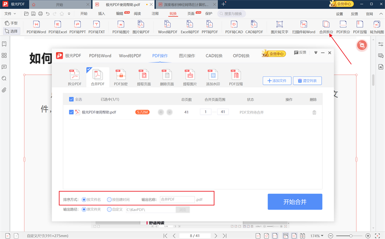Open the attachments paperclip sidebar panel
Image resolution: width=385 pixels, height=239 pixels.
[4, 90]
